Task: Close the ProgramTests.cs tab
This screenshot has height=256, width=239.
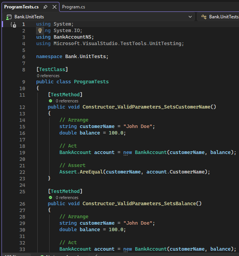Action: (55, 7)
